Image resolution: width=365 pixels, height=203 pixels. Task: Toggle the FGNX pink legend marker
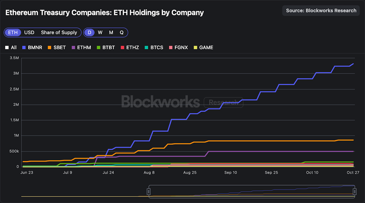coord(171,47)
